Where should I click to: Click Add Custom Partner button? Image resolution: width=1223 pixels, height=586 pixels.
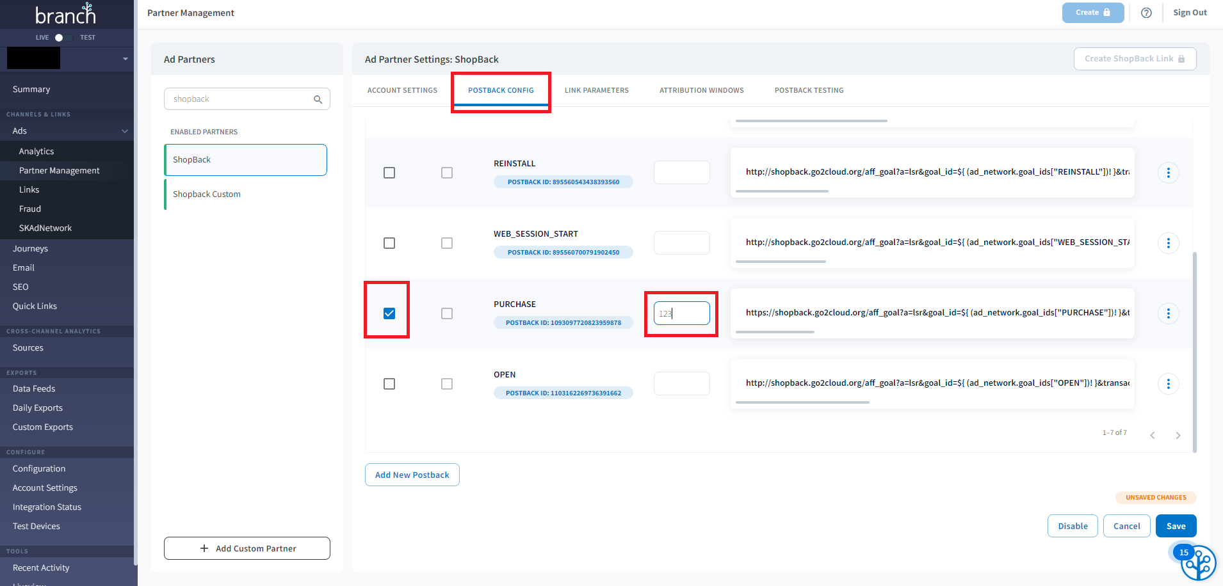tap(247, 548)
